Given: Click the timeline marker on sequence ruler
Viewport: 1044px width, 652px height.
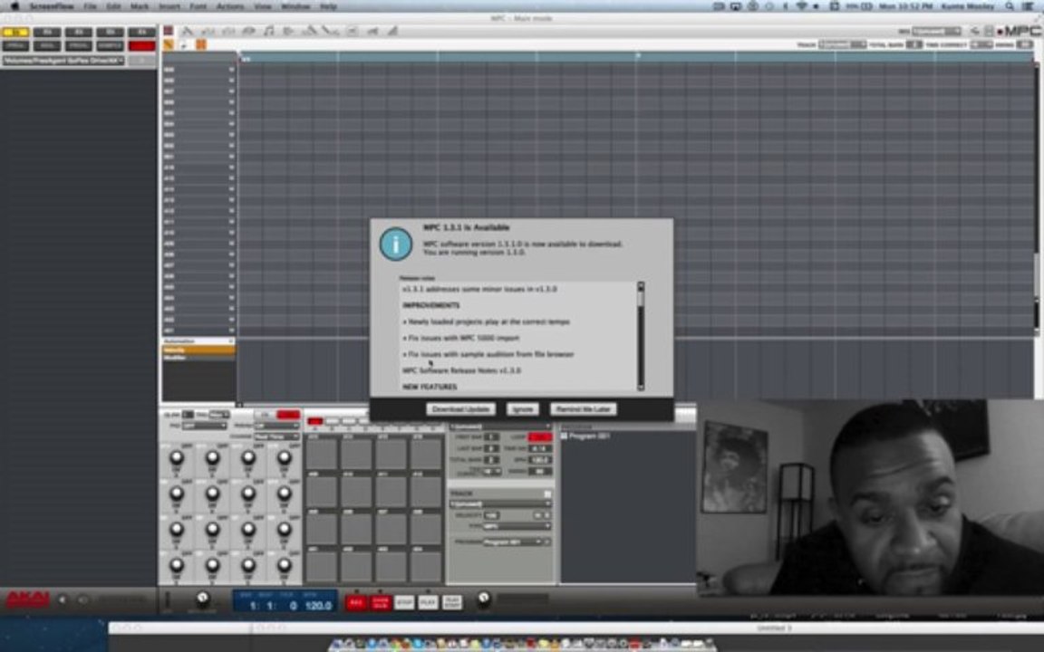Looking at the screenshot, I should pyautogui.click(x=637, y=56).
